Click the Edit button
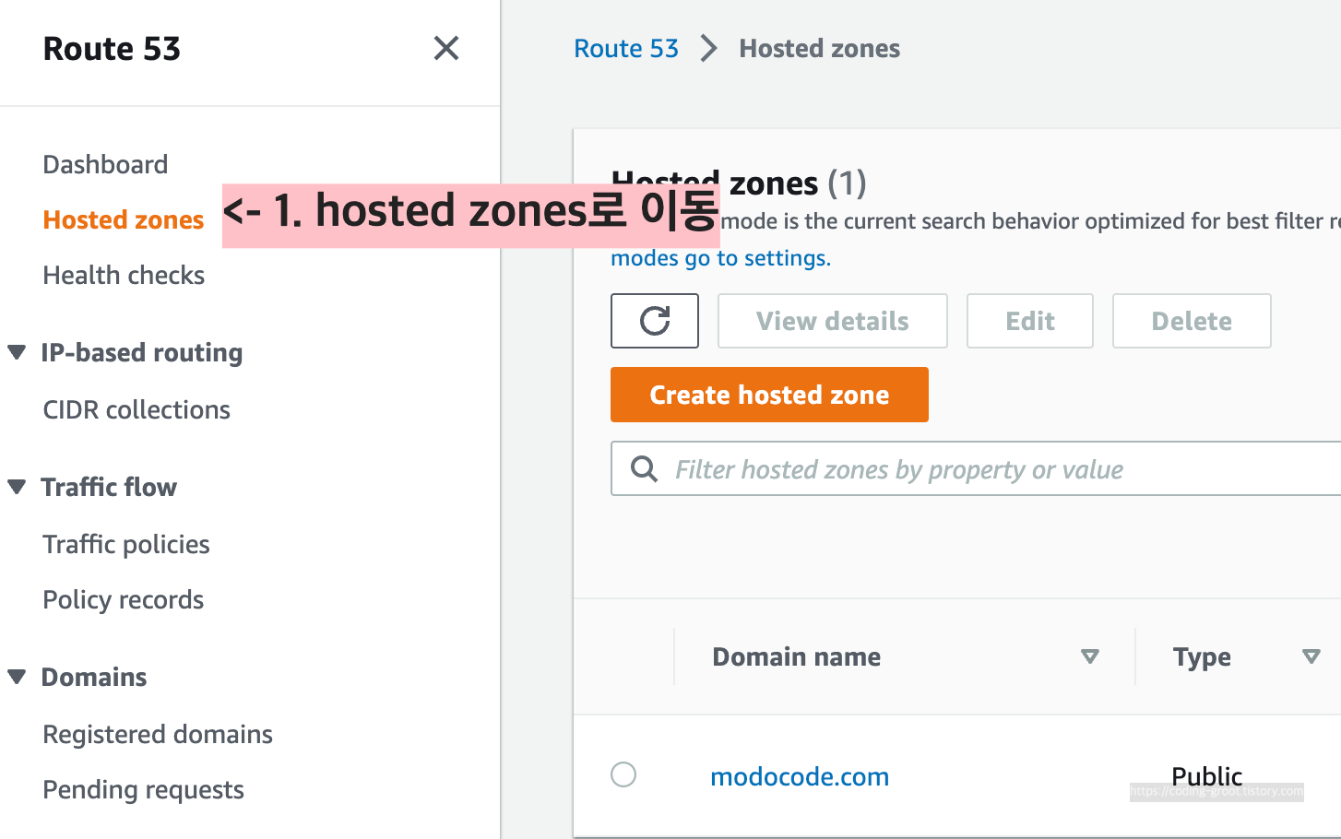Viewport: 1341px width, 839px height. pos(1030,321)
